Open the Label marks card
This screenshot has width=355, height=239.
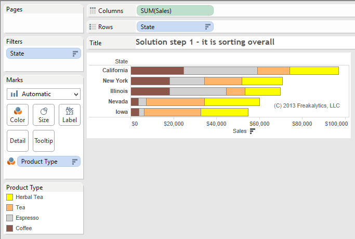pyautogui.click(x=70, y=115)
